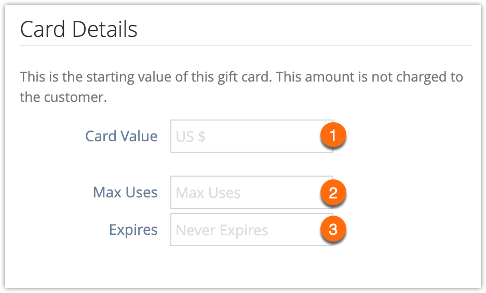The height and width of the screenshot is (293, 486).
Task: Click the word 'Value' in Card Value label
Action: [x=139, y=136]
